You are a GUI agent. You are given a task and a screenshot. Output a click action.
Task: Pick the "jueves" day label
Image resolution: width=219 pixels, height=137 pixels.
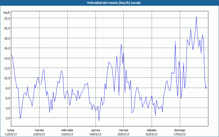pyautogui.click(x=95, y=130)
